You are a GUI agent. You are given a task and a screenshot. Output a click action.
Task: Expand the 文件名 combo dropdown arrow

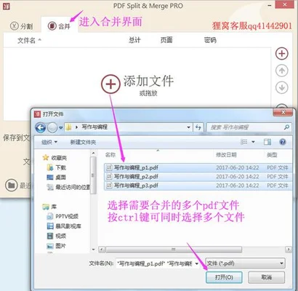click(197, 263)
